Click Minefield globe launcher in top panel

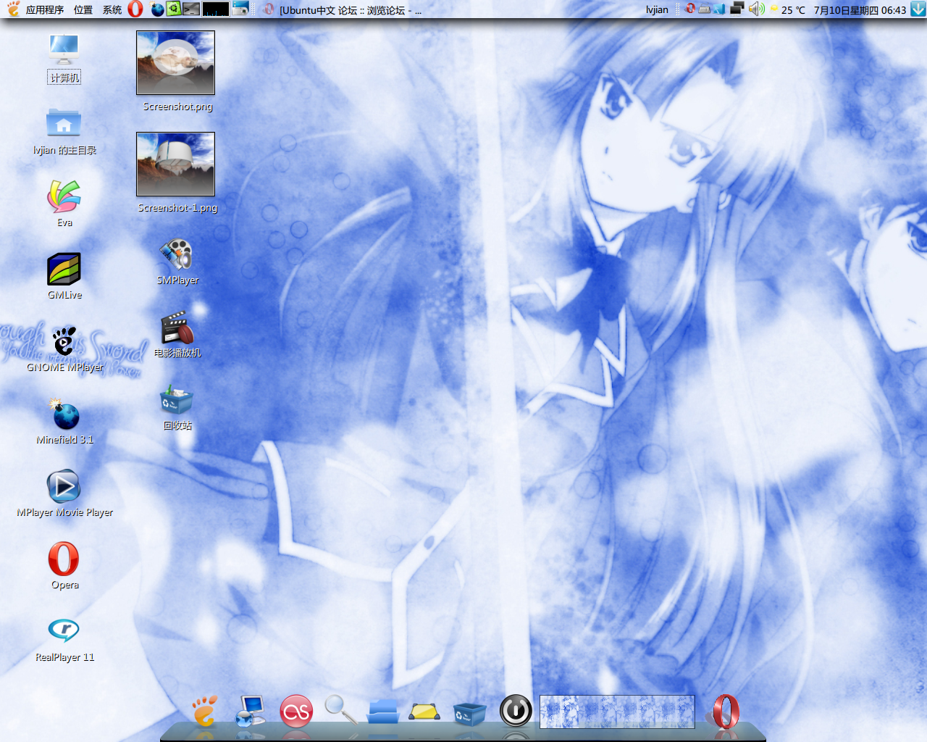tap(157, 9)
